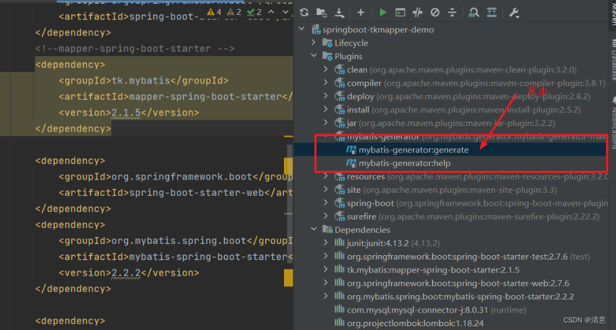Expand the spring-boot plugin node

[x=325, y=203]
